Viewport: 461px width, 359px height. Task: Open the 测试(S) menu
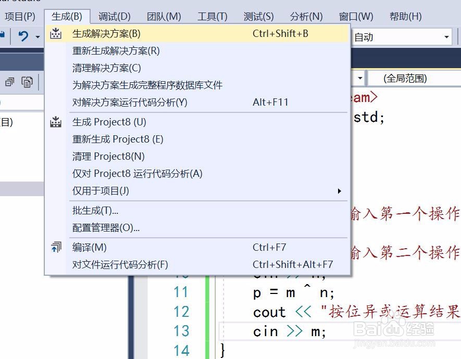click(258, 17)
